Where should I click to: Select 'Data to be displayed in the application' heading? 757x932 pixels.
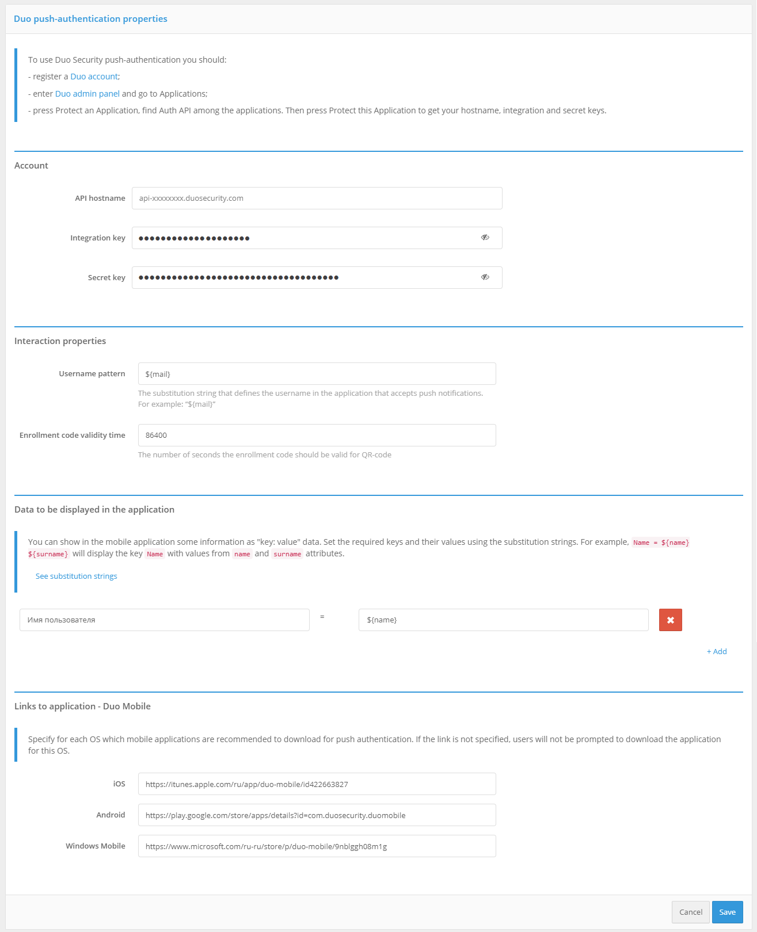[94, 510]
